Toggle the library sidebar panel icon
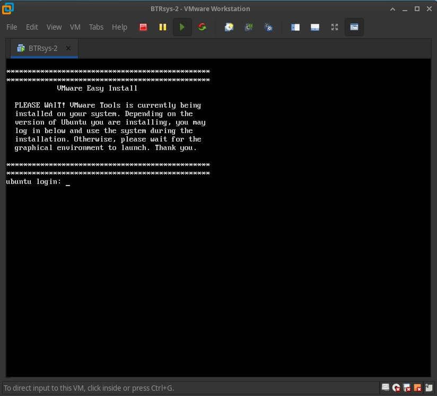437x396 pixels. (x=295, y=27)
